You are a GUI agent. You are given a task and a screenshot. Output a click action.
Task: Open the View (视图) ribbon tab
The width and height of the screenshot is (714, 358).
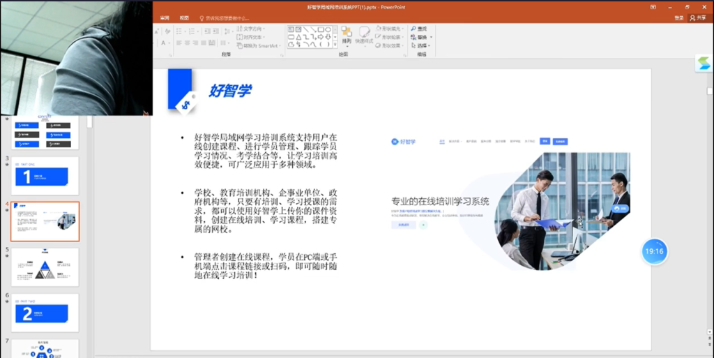[184, 17]
